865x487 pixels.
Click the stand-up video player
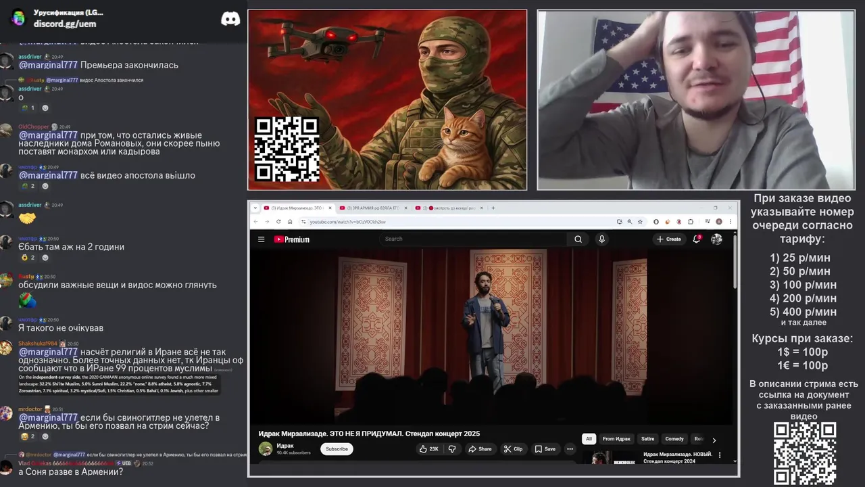(491, 336)
